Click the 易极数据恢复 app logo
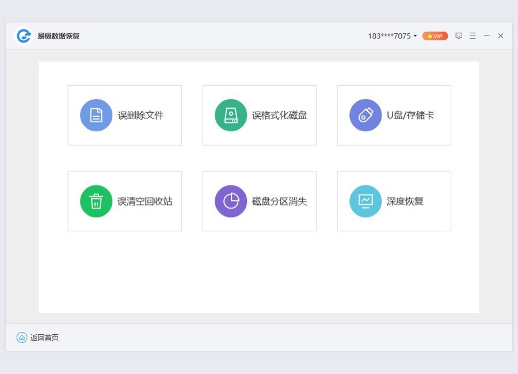518x374 pixels. (x=24, y=36)
